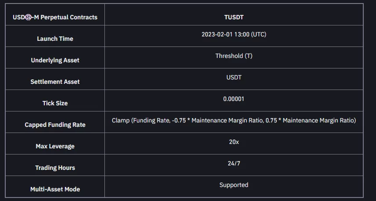Click the Underlying Asset row label
The image size is (376, 201).
(x=55, y=60)
